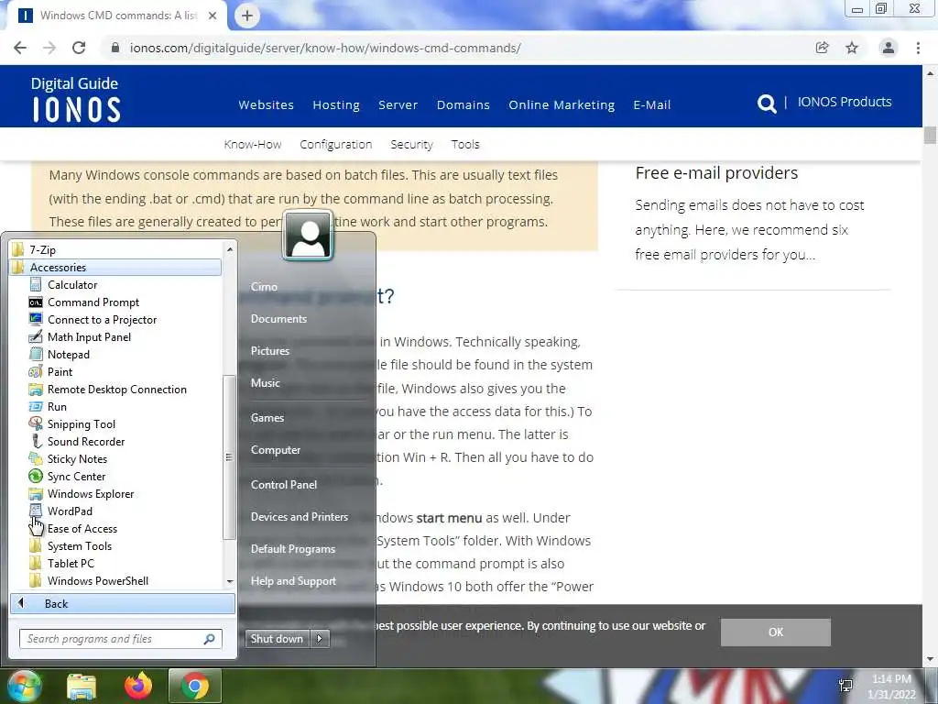Open Devices and Printers
The image size is (938, 704).
point(300,517)
